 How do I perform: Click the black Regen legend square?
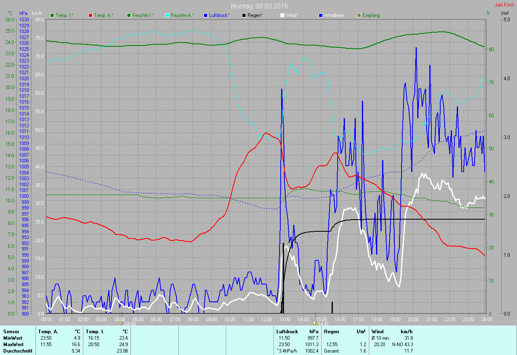pyautogui.click(x=244, y=15)
